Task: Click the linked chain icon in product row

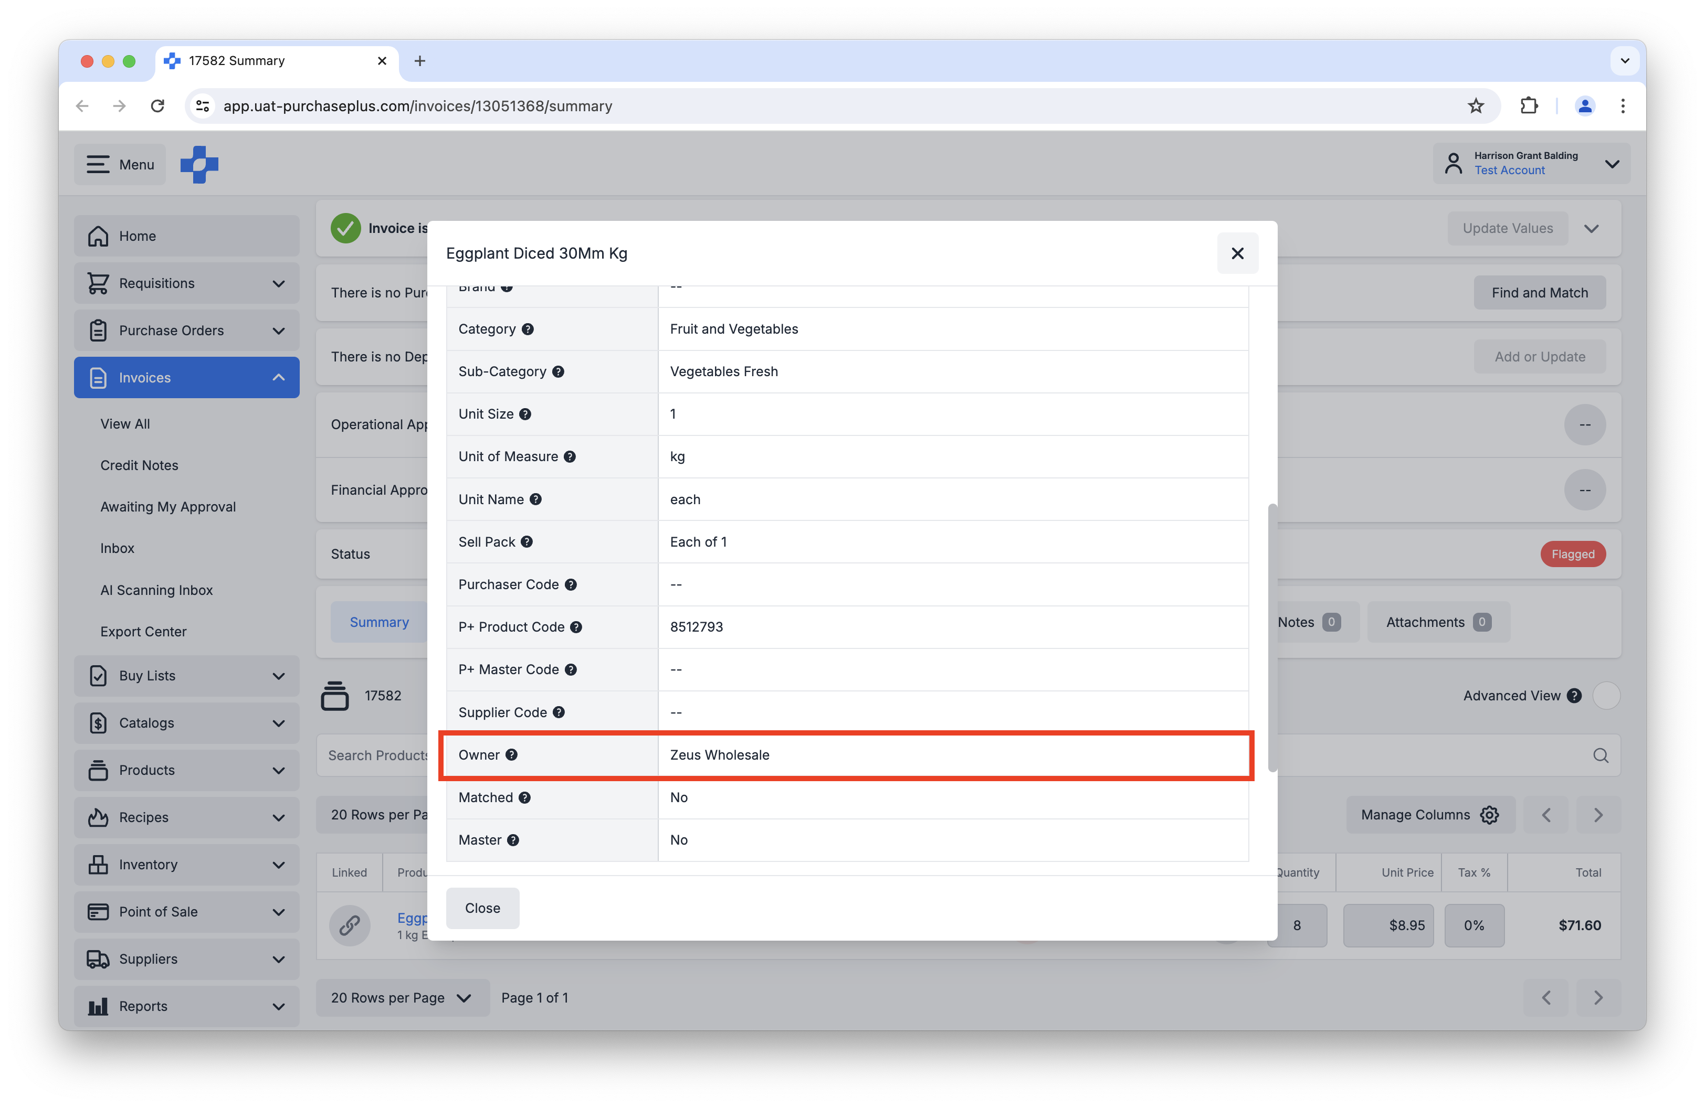Action: [350, 925]
